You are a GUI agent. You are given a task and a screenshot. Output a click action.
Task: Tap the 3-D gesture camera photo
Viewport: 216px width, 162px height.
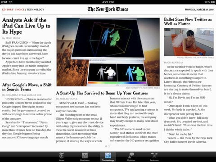pos(108,52)
